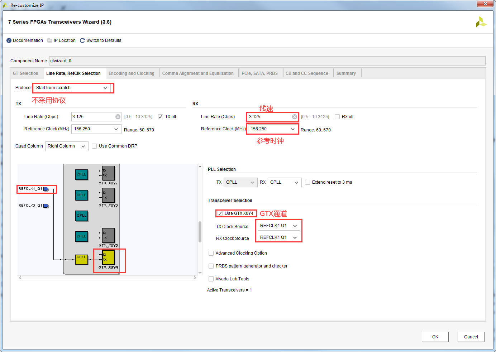Click the Re-customize IP window title icon
The image size is (496, 352).
pyautogui.click(x=5, y=5)
